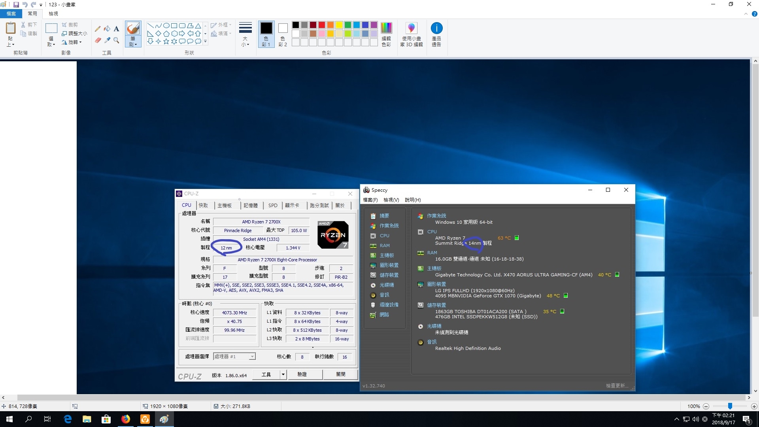This screenshot has width=759, height=427.
Task: Undo with the quick access arrow
Action: click(x=25, y=5)
